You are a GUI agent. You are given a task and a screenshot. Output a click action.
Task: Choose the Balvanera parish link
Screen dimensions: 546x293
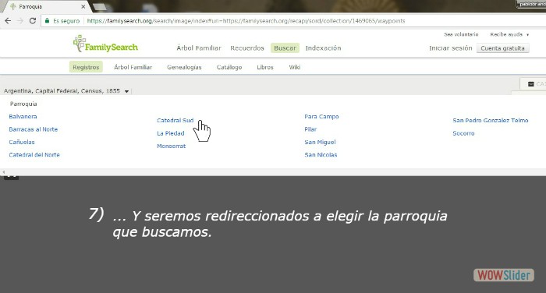[23, 117]
